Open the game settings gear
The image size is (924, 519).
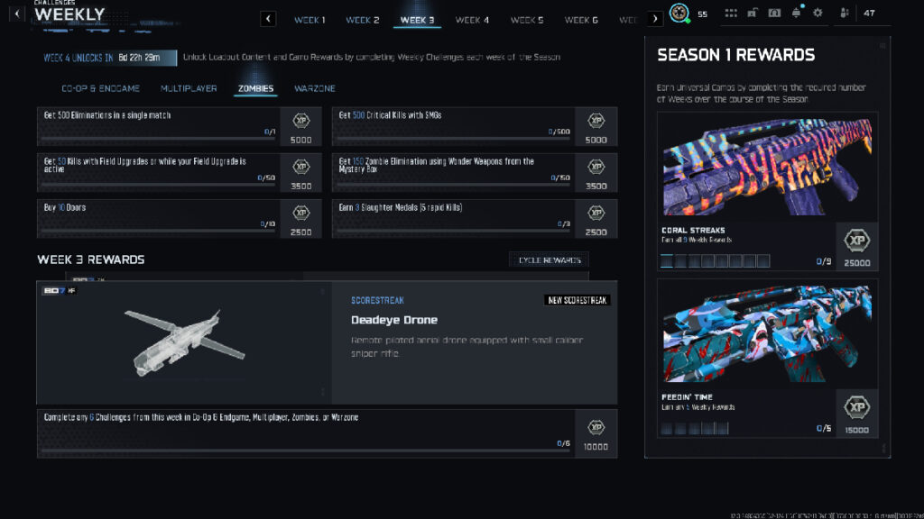click(x=818, y=13)
